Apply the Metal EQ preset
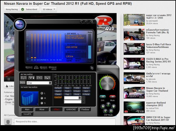Viewport: 176px width, 131px height. [77, 94]
